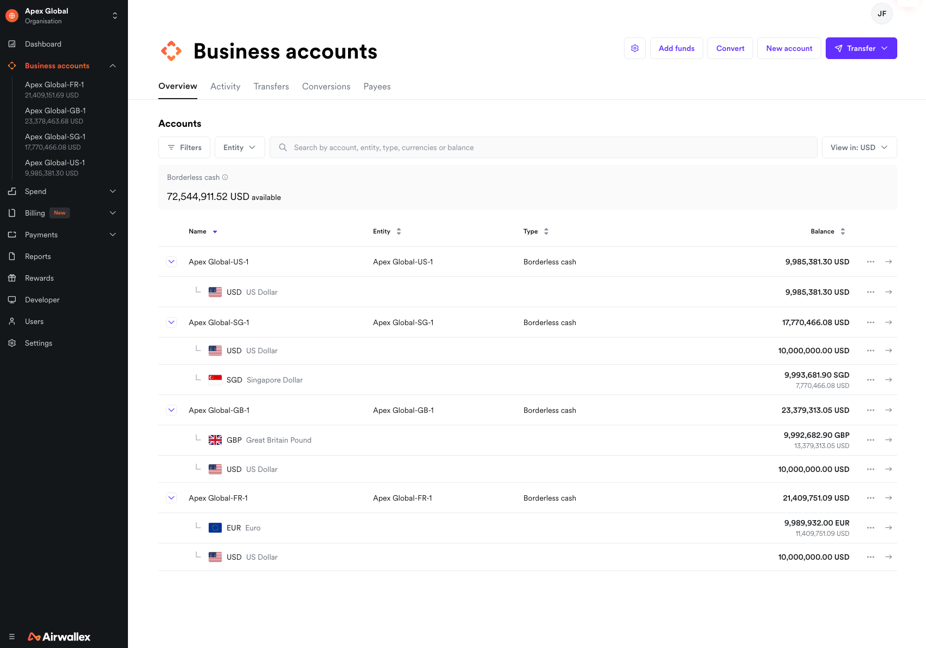Open the Apex Global-FR-1 account arrow
The height and width of the screenshot is (648, 926).
(x=889, y=498)
